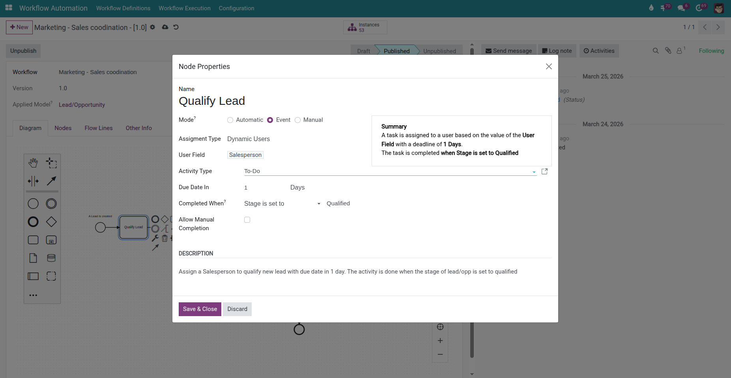Open the Instances smart button showing 53
Screen dimensions: 731x378
click(x=365, y=27)
